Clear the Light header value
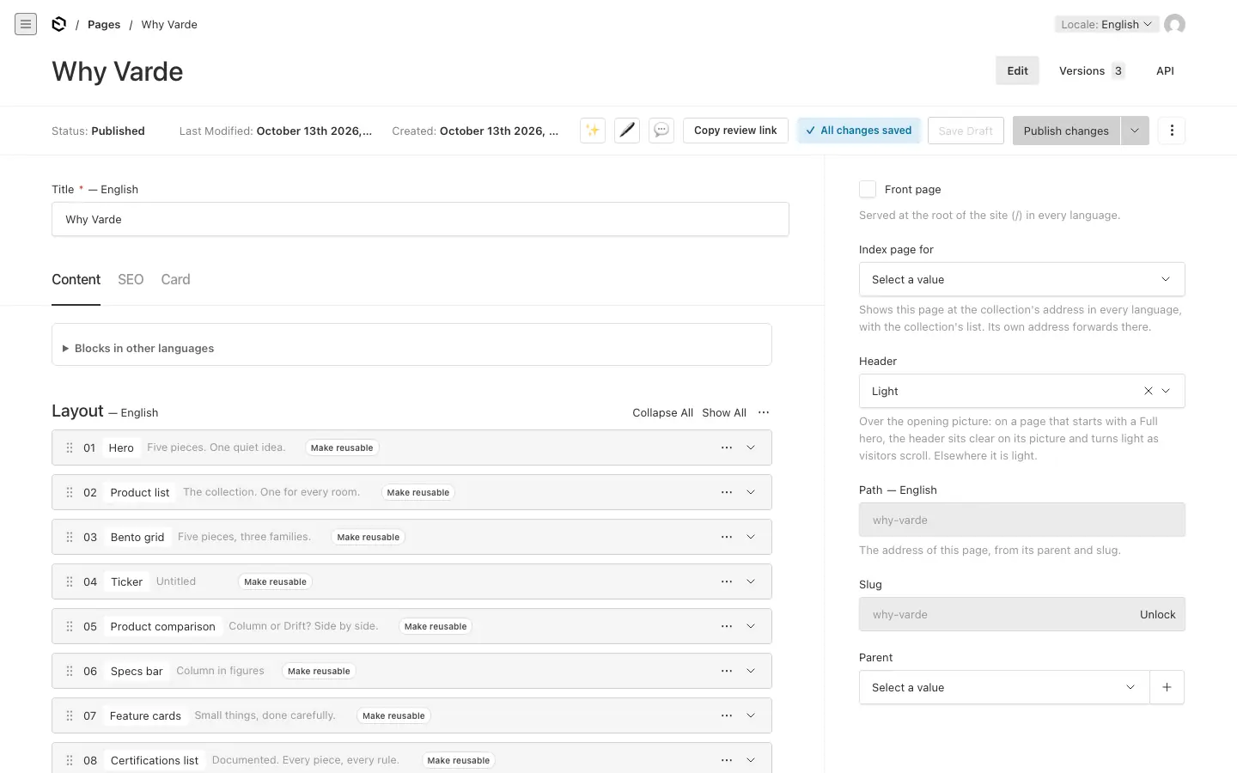This screenshot has height=773, width=1237. click(x=1148, y=391)
